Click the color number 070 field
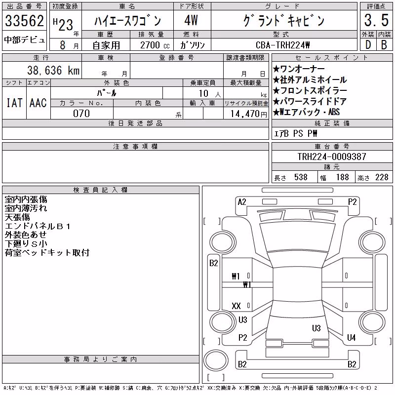The height and width of the screenshot is (395, 395). coord(81,114)
